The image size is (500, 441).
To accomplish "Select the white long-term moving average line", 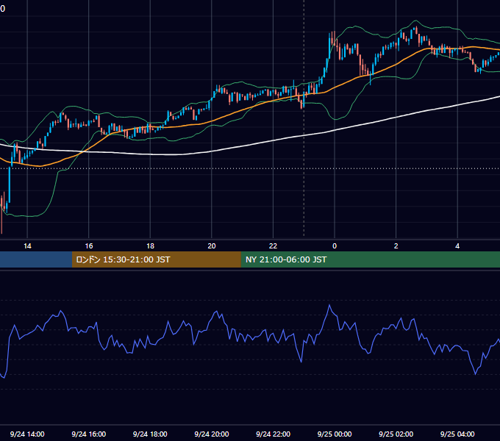I will [274, 140].
